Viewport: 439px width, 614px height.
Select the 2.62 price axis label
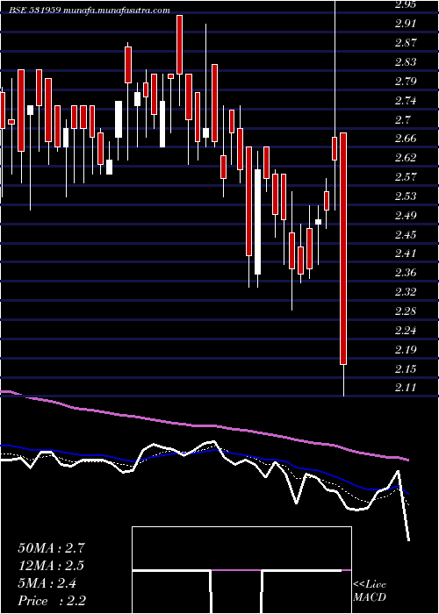pyautogui.click(x=406, y=158)
